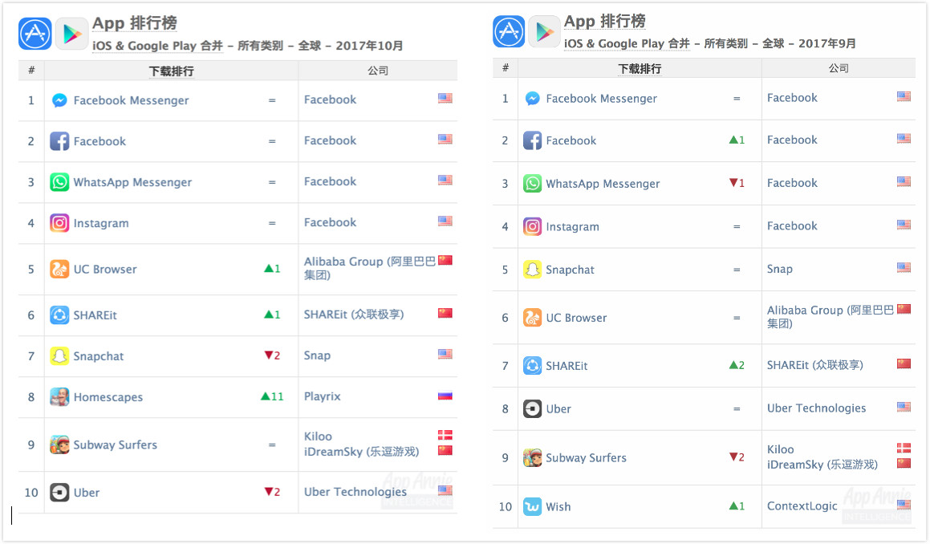Click Facebook app icon in October 2017 chart
930x544 pixels.
click(59, 141)
